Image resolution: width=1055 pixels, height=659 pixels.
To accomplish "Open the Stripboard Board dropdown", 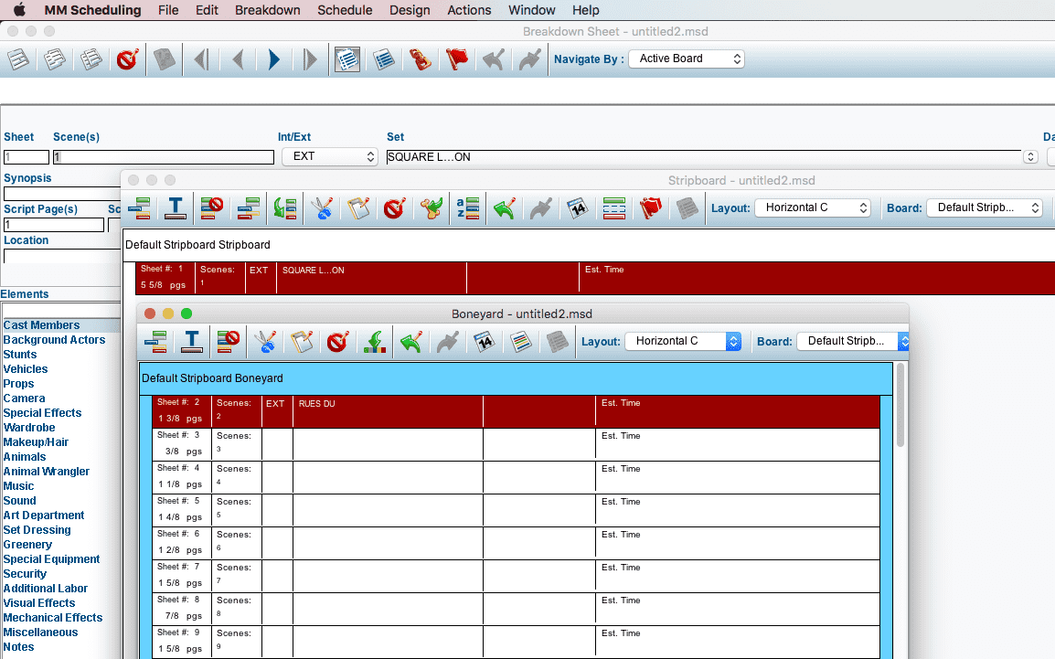I will 984,207.
